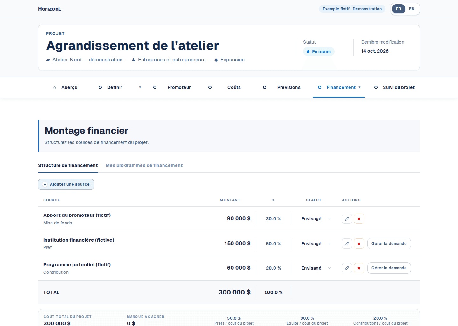Click the Ajouter une source button
458x326 pixels.
point(66,184)
